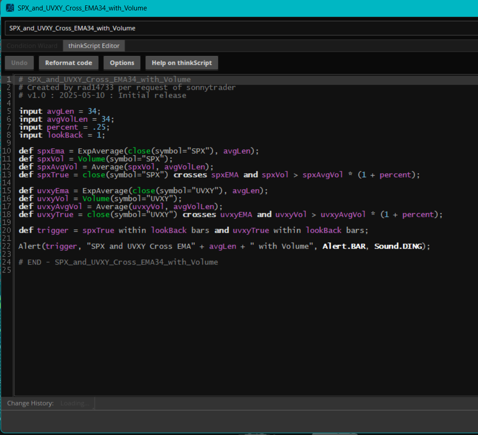Screen dimensions: 478x435
Task: Click the thinkorswim icon in the title bar
Action: pyautogui.click(x=10, y=8)
